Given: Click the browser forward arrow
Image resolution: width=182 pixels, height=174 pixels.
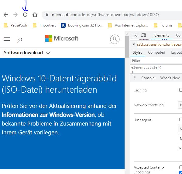Looking at the screenshot, I should pyautogui.click(x=15, y=15).
